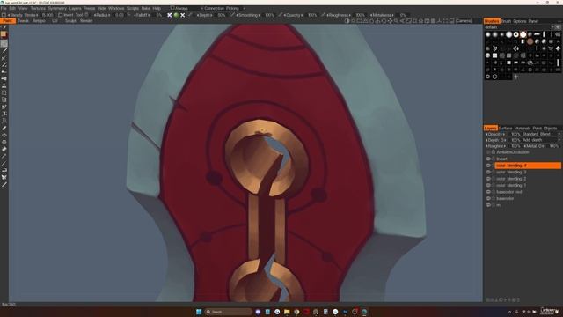Hide the 'color blending 4' layer
This screenshot has height=317, width=563.
(x=488, y=166)
